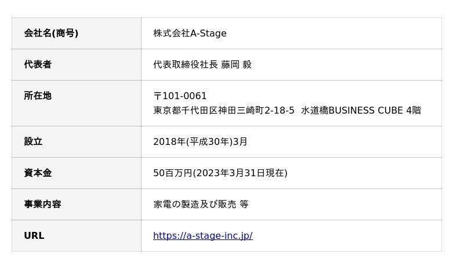Viewport: 464px width, 269px height.
Task: Click the 会社名(商号) header cell
Action: click(x=77, y=33)
